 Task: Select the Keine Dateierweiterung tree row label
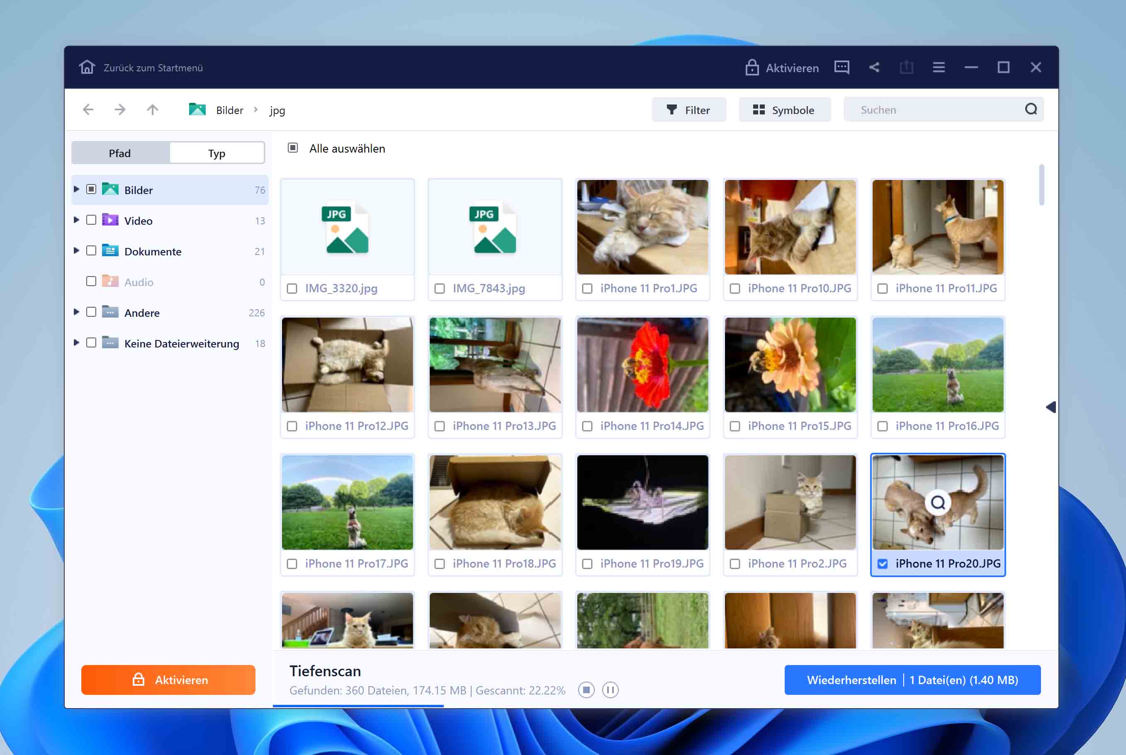(x=182, y=343)
